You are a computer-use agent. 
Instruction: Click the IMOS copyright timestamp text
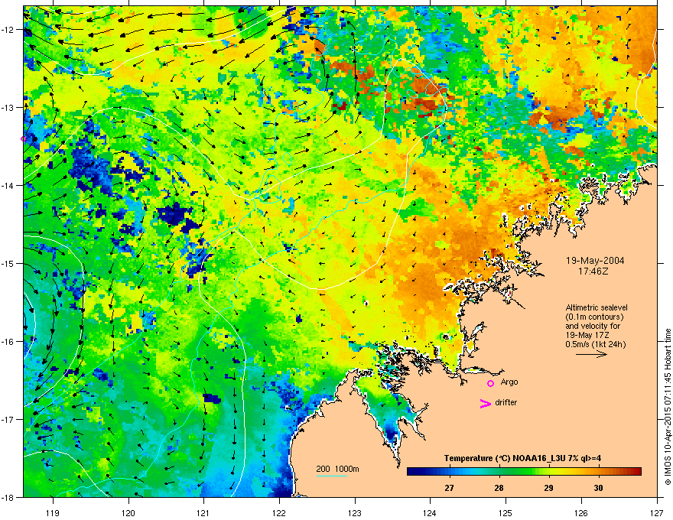pos(668,407)
